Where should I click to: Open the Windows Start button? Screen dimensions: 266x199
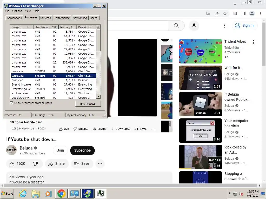[x=7, y=193]
